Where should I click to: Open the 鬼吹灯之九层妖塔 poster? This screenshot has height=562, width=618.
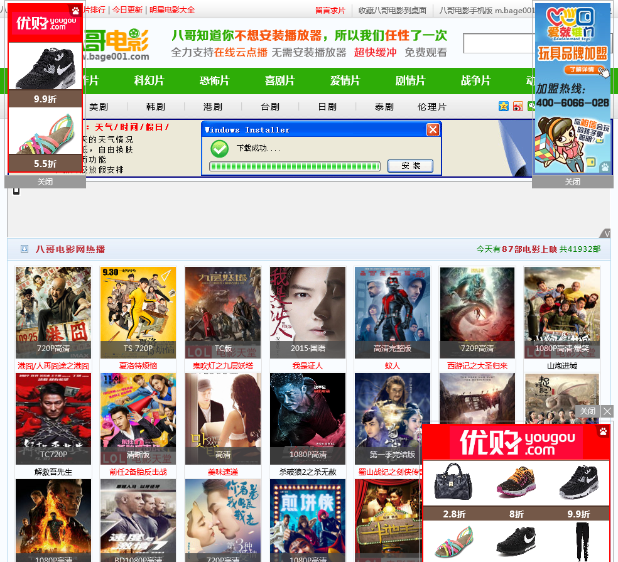tap(223, 313)
